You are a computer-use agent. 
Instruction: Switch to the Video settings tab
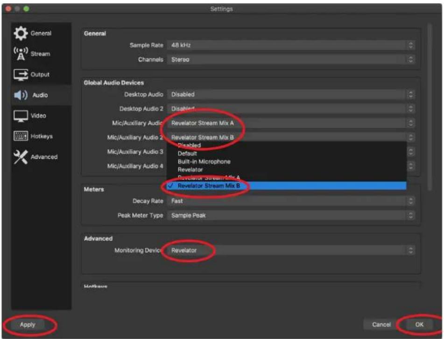tap(41, 116)
